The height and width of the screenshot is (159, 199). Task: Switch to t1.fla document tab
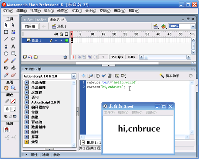coord(28,20)
